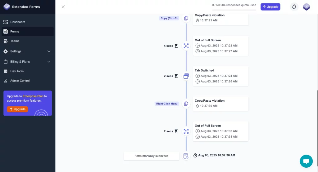318x172 pixels.
Task: Expand the Settings menu chevron
Action: pos(49,51)
